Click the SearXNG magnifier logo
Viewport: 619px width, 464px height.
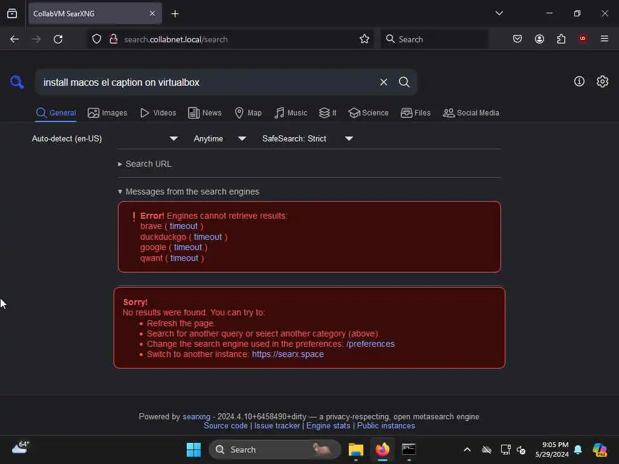[x=17, y=82]
